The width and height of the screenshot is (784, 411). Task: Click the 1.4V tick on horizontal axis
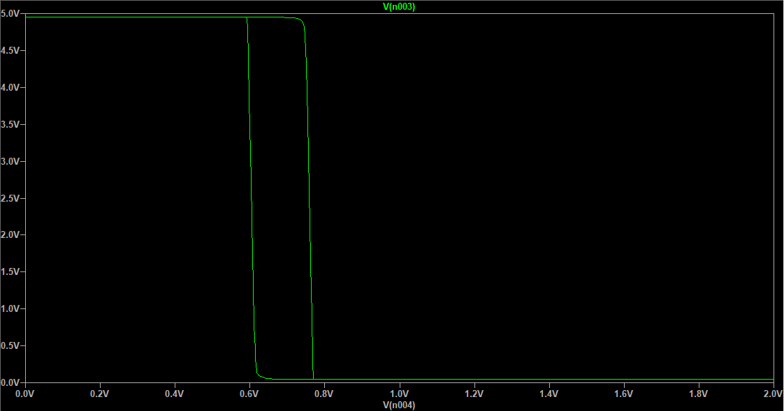click(x=549, y=394)
